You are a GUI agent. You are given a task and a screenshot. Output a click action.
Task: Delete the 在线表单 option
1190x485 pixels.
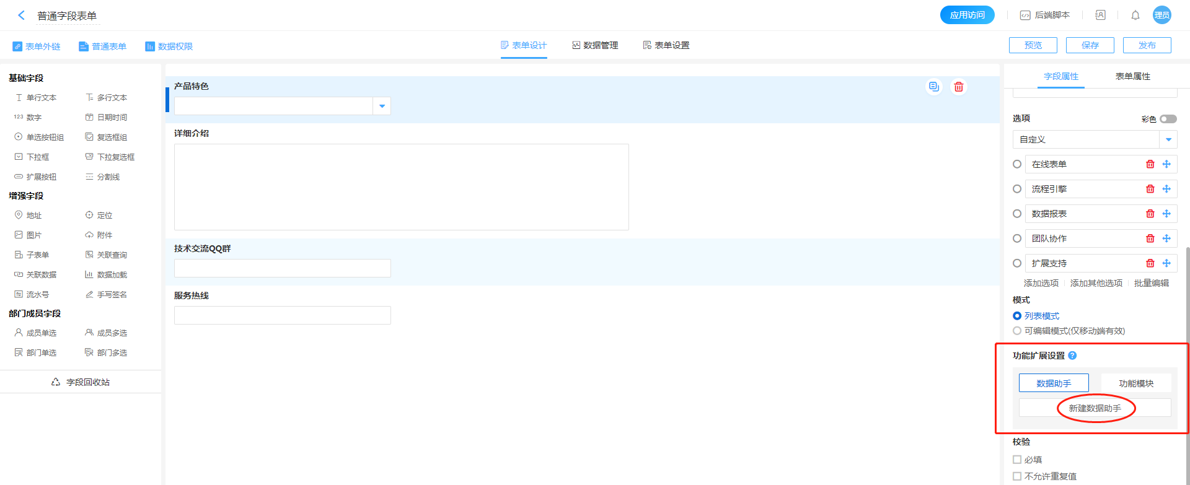tap(1150, 164)
